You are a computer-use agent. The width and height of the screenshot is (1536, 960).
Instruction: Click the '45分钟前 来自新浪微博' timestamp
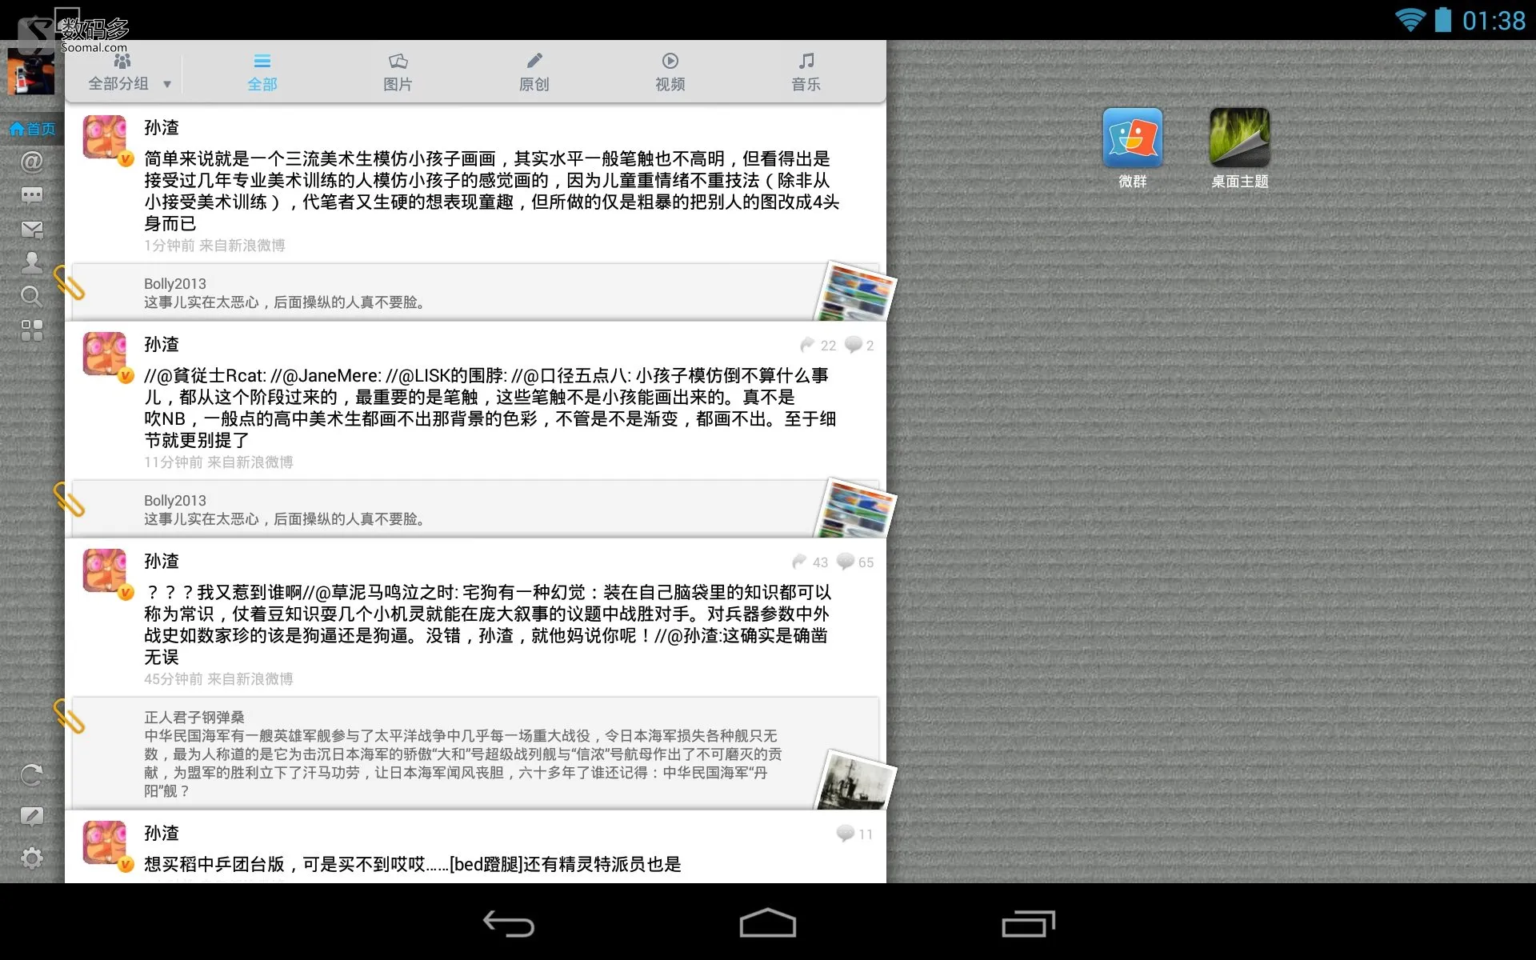coord(218,679)
